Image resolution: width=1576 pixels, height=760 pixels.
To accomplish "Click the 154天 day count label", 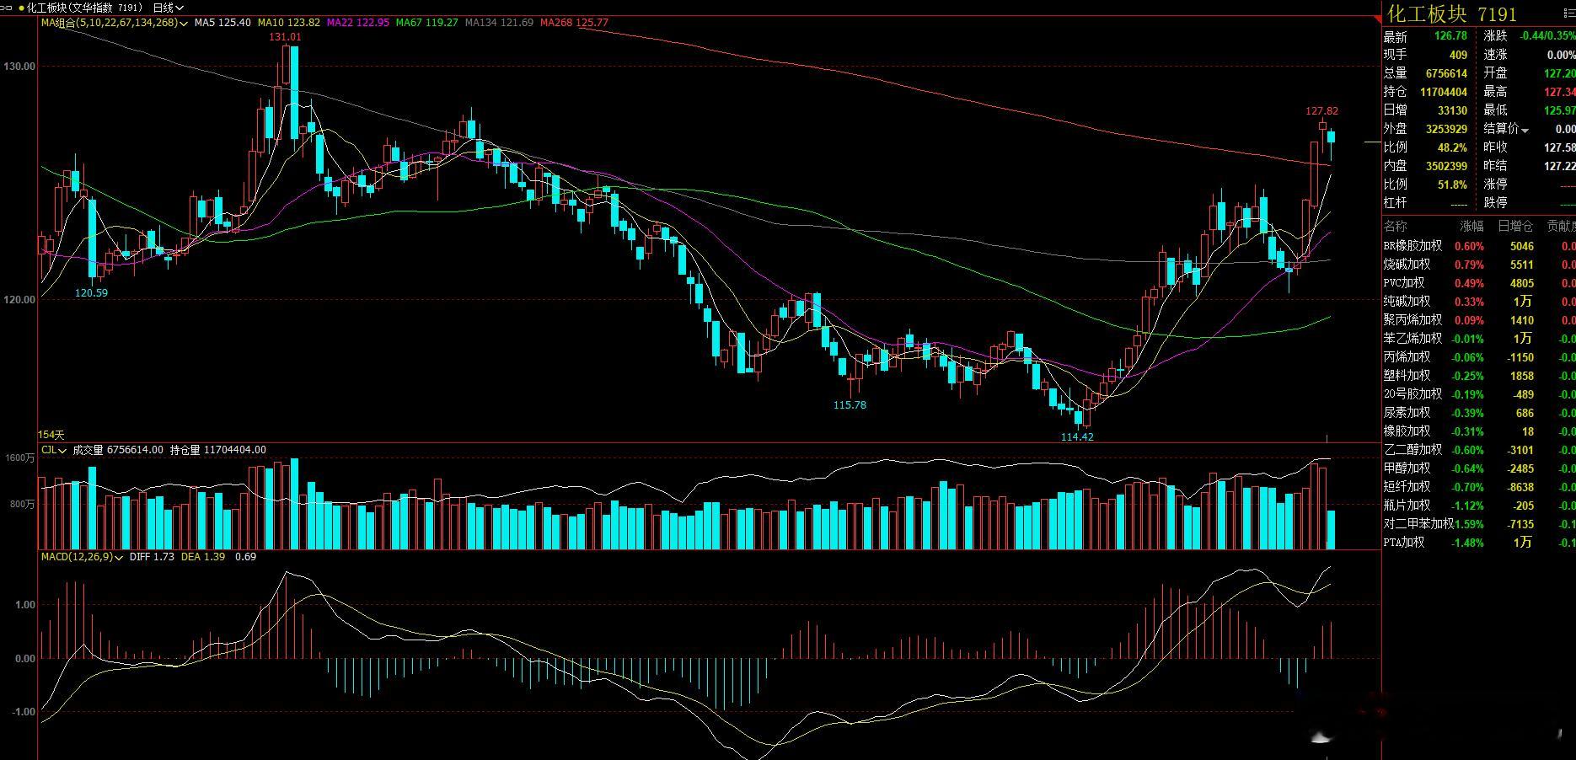I will (x=51, y=435).
